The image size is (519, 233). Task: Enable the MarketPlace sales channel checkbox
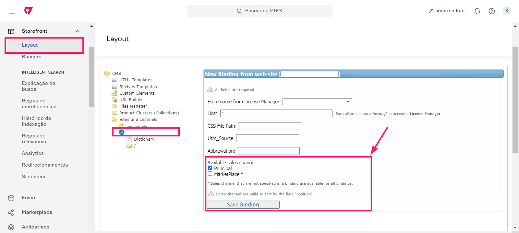click(210, 174)
